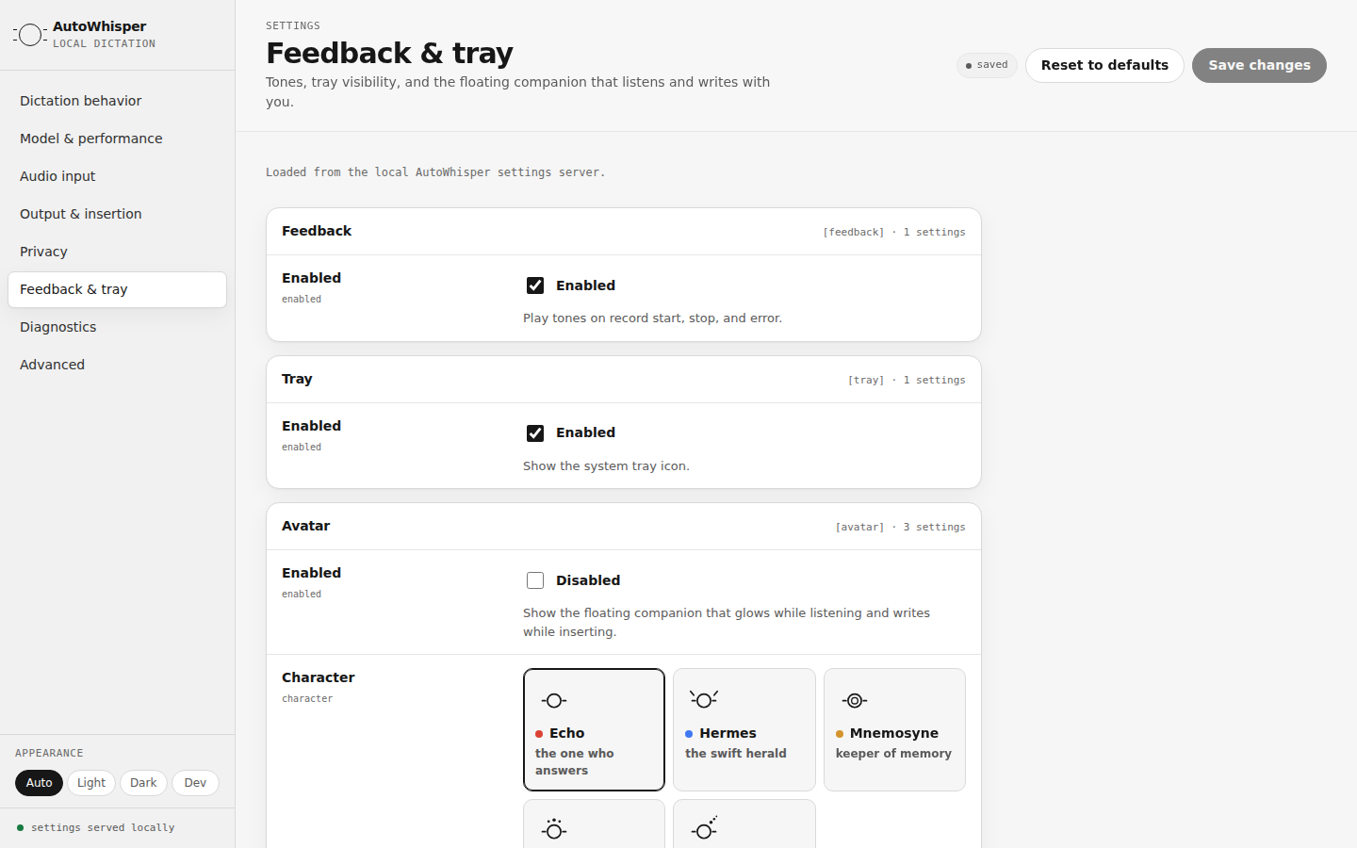Click the Echo red color dot
This screenshot has width=1357, height=848.
[x=539, y=734]
